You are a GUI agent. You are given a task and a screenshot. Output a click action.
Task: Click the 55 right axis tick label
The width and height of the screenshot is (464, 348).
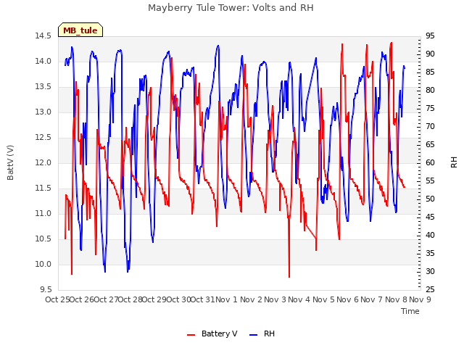pos(430,181)
